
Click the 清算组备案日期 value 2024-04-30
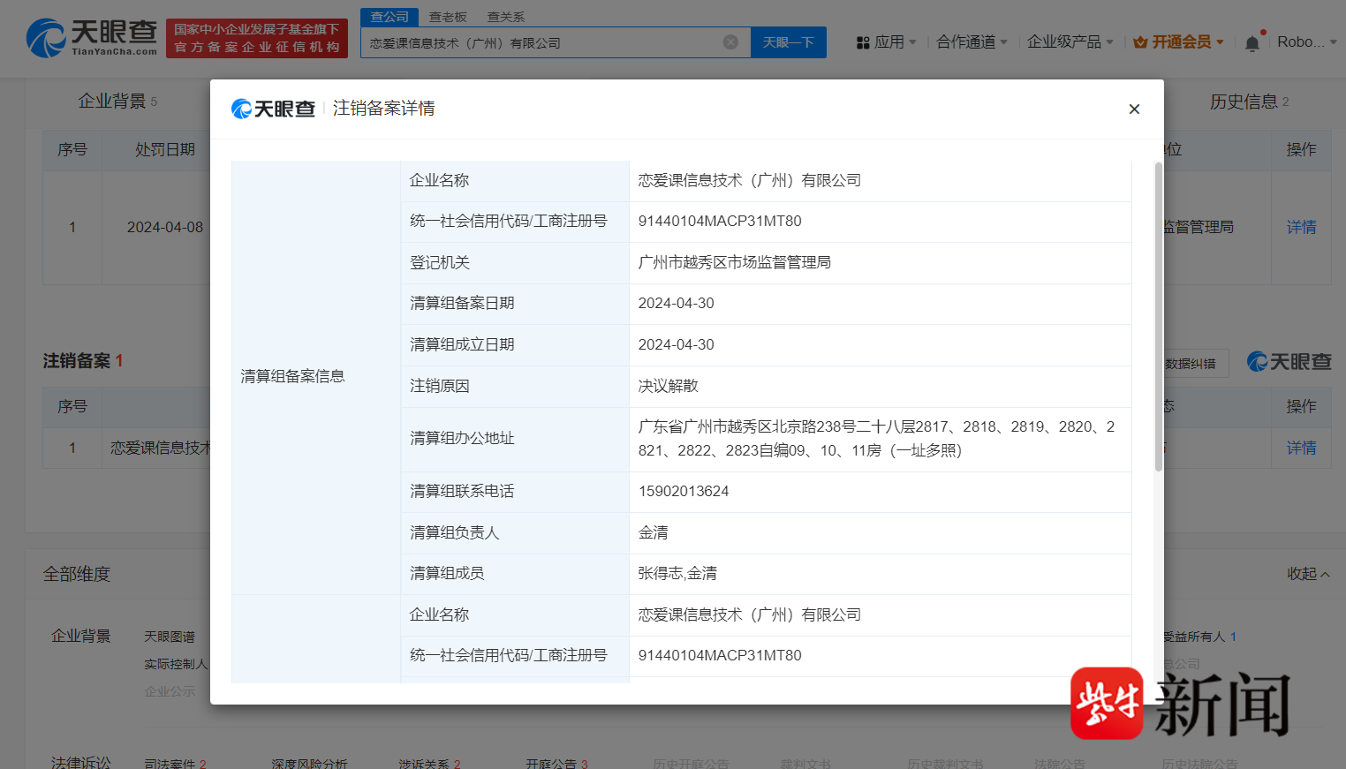pos(677,303)
